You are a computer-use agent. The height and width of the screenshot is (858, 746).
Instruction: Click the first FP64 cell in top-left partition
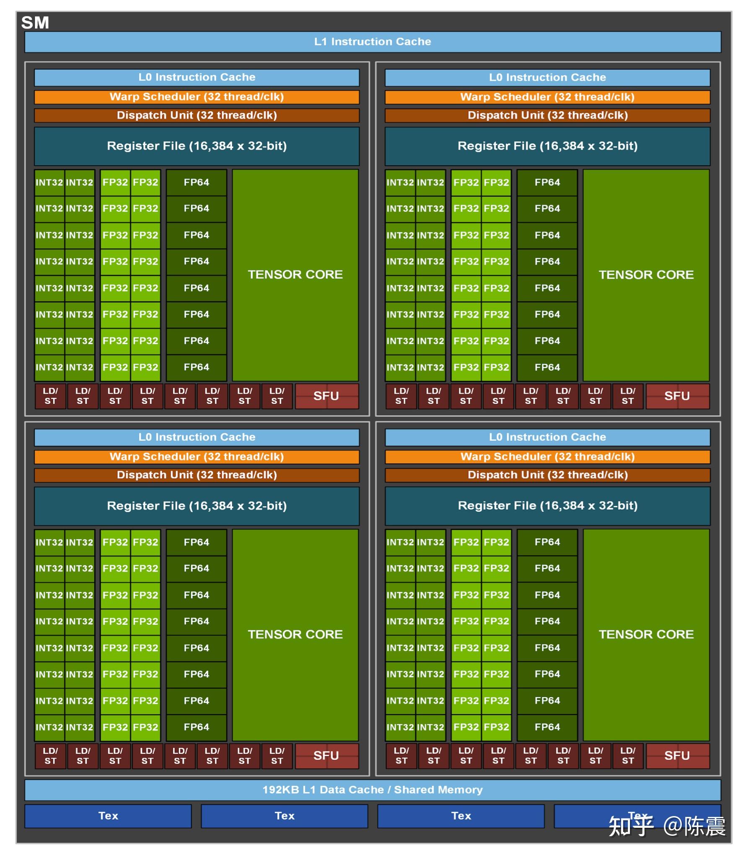tap(196, 182)
